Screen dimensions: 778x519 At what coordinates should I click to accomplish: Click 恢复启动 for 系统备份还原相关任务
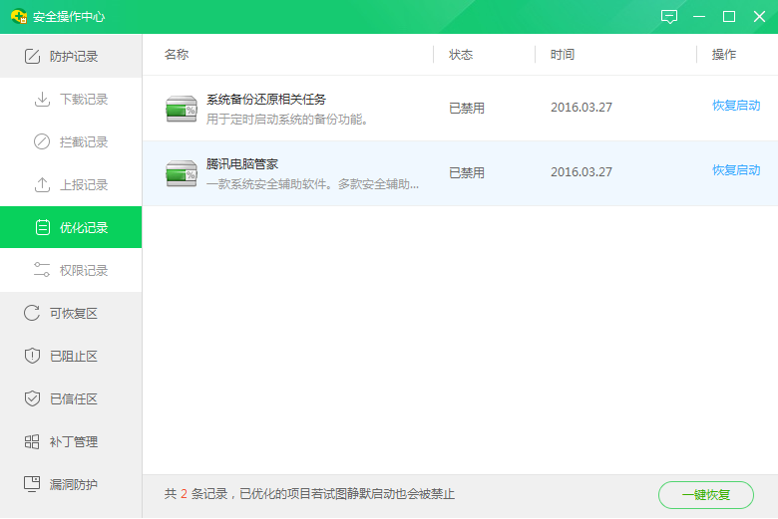[x=736, y=106]
